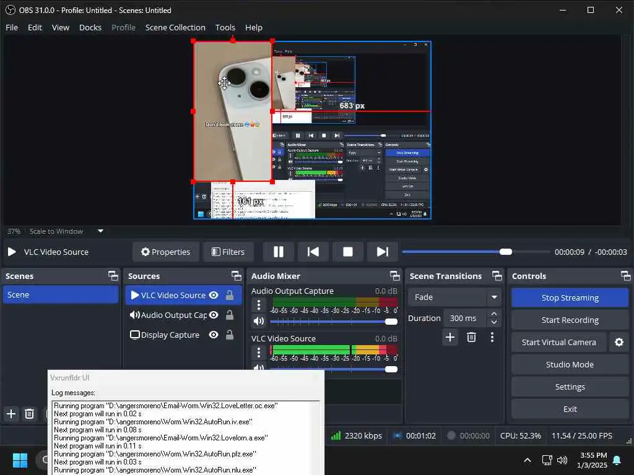Mute Audio Output Capture speaker icon
The image size is (634, 475).
click(259, 322)
